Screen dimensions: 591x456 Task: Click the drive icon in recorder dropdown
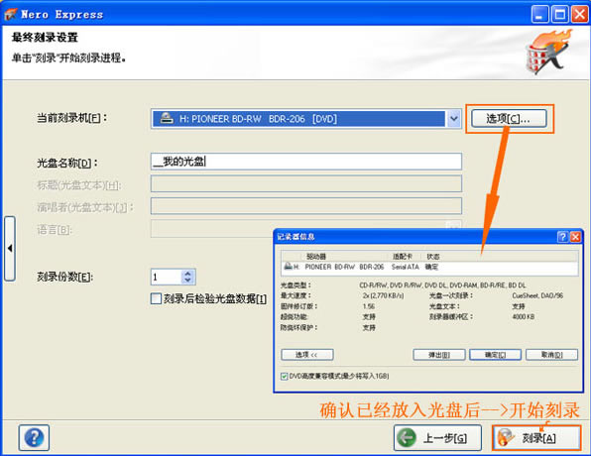pos(167,118)
